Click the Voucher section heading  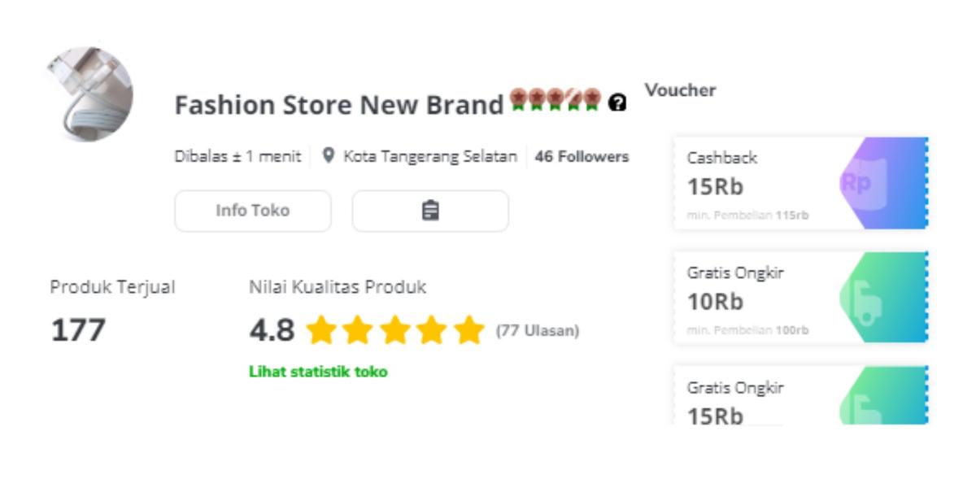(x=681, y=90)
